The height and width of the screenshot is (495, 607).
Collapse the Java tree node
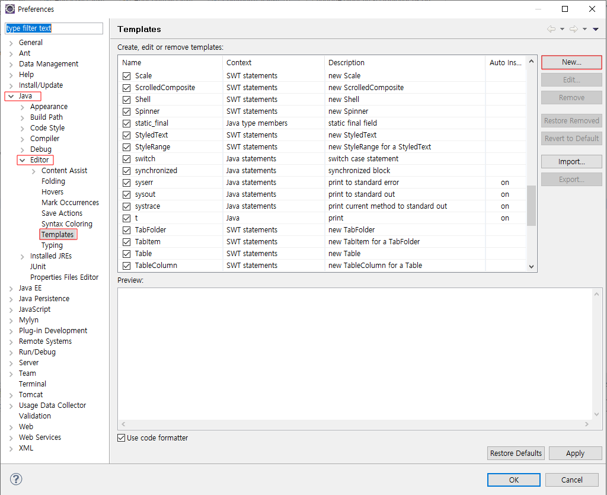(x=11, y=96)
